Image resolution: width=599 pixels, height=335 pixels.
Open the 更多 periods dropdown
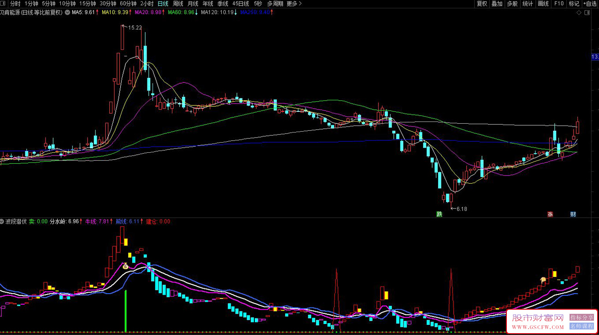pos(294,4)
